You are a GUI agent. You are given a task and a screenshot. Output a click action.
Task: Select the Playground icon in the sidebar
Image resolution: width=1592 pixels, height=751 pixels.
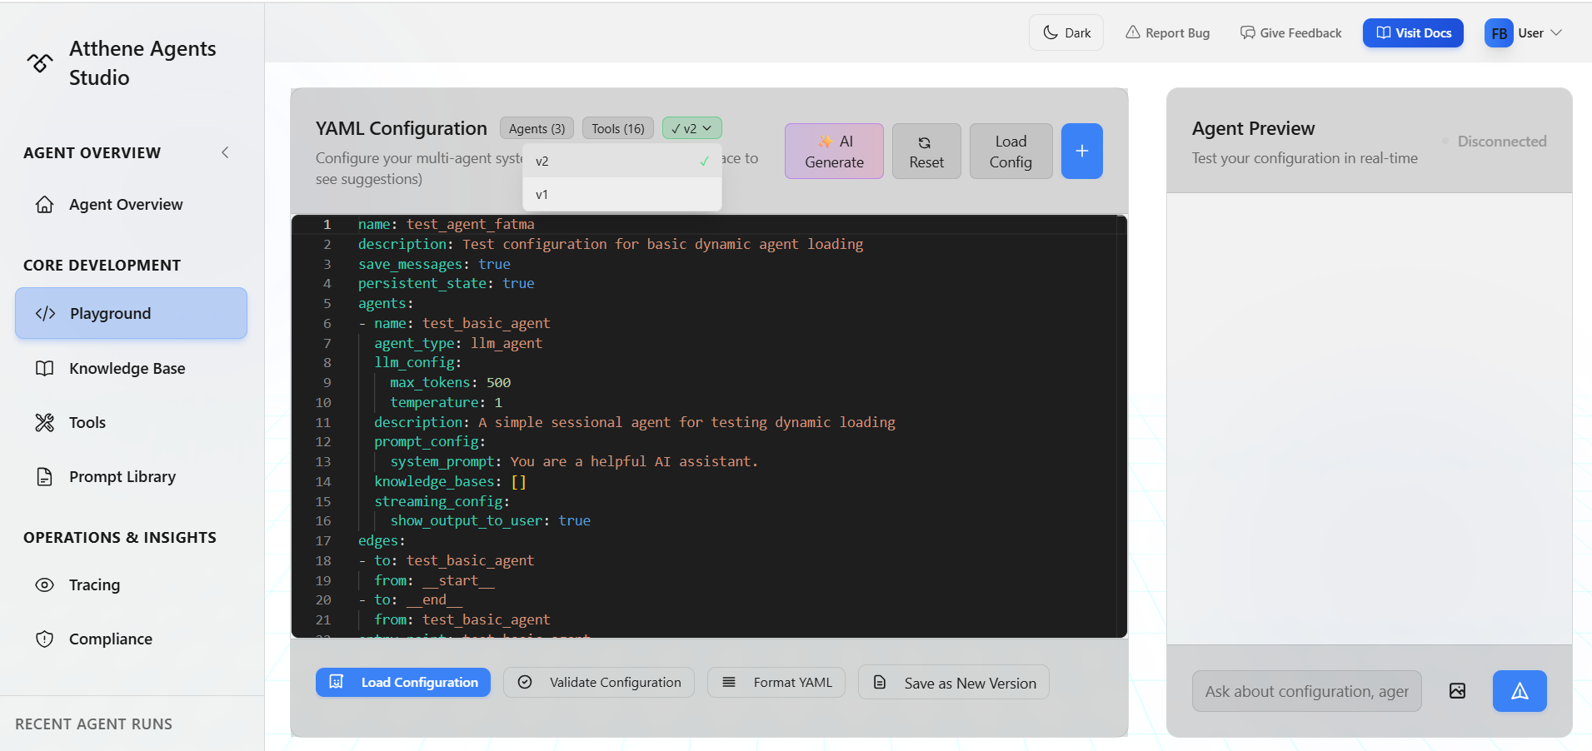[x=45, y=313]
